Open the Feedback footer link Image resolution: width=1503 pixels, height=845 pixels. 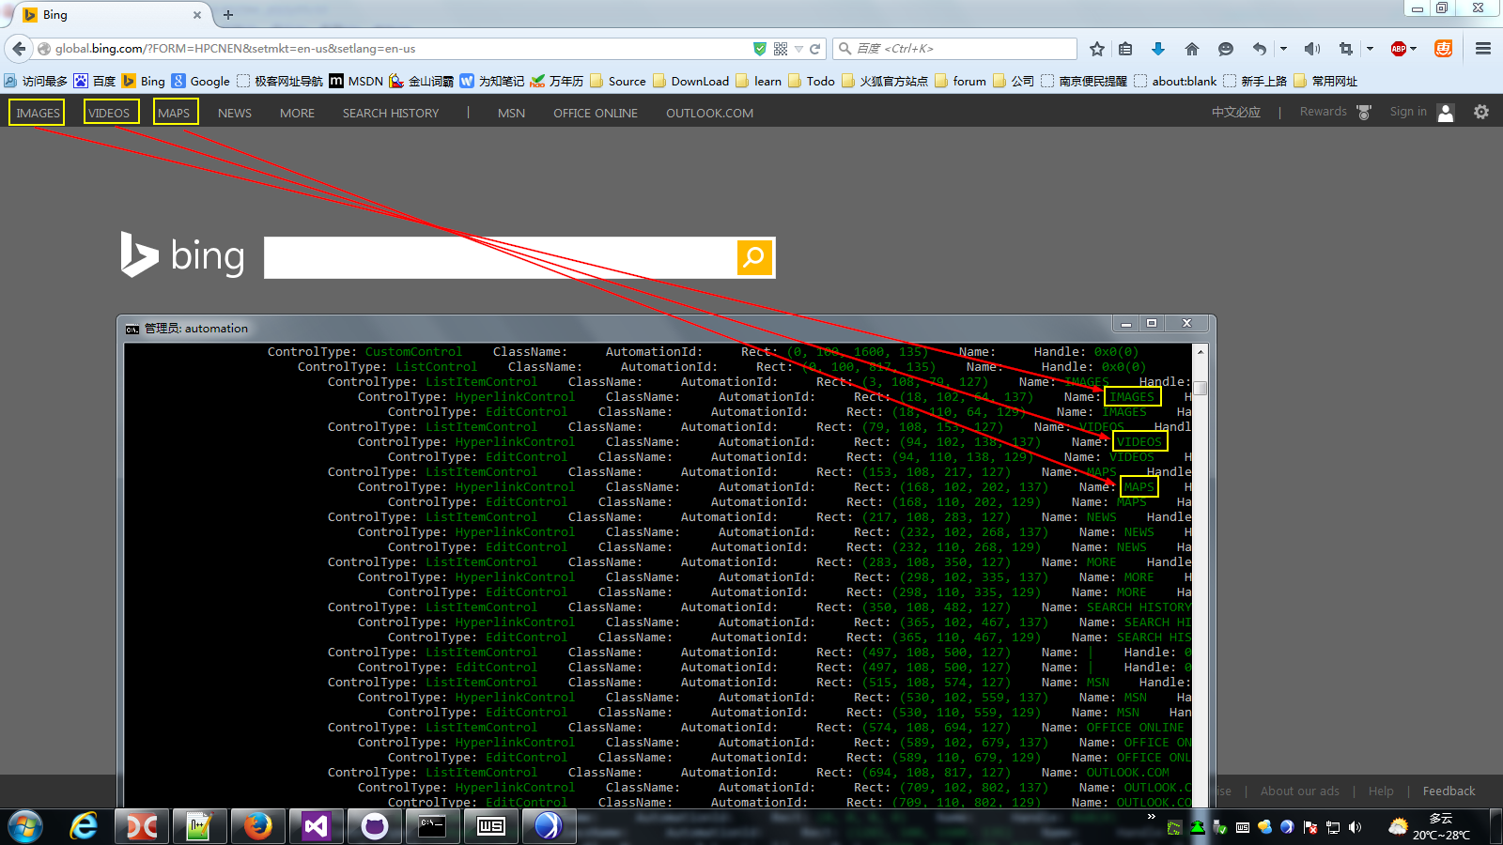click(x=1449, y=791)
